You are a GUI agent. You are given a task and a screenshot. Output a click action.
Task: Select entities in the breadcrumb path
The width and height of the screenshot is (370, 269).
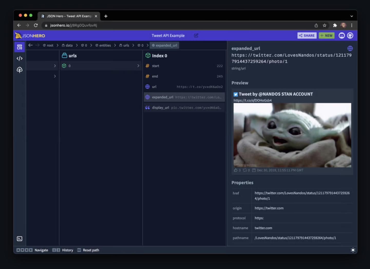[x=103, y=45]
